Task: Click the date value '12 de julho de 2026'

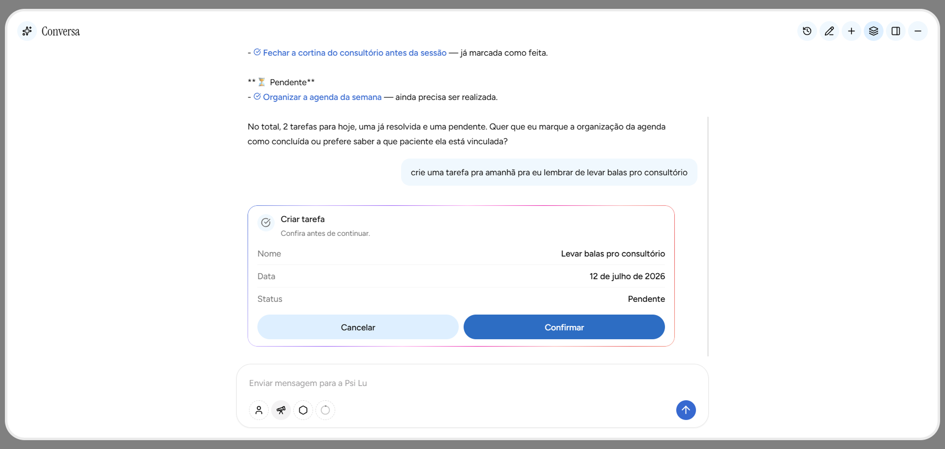Action: coord(627,276)
